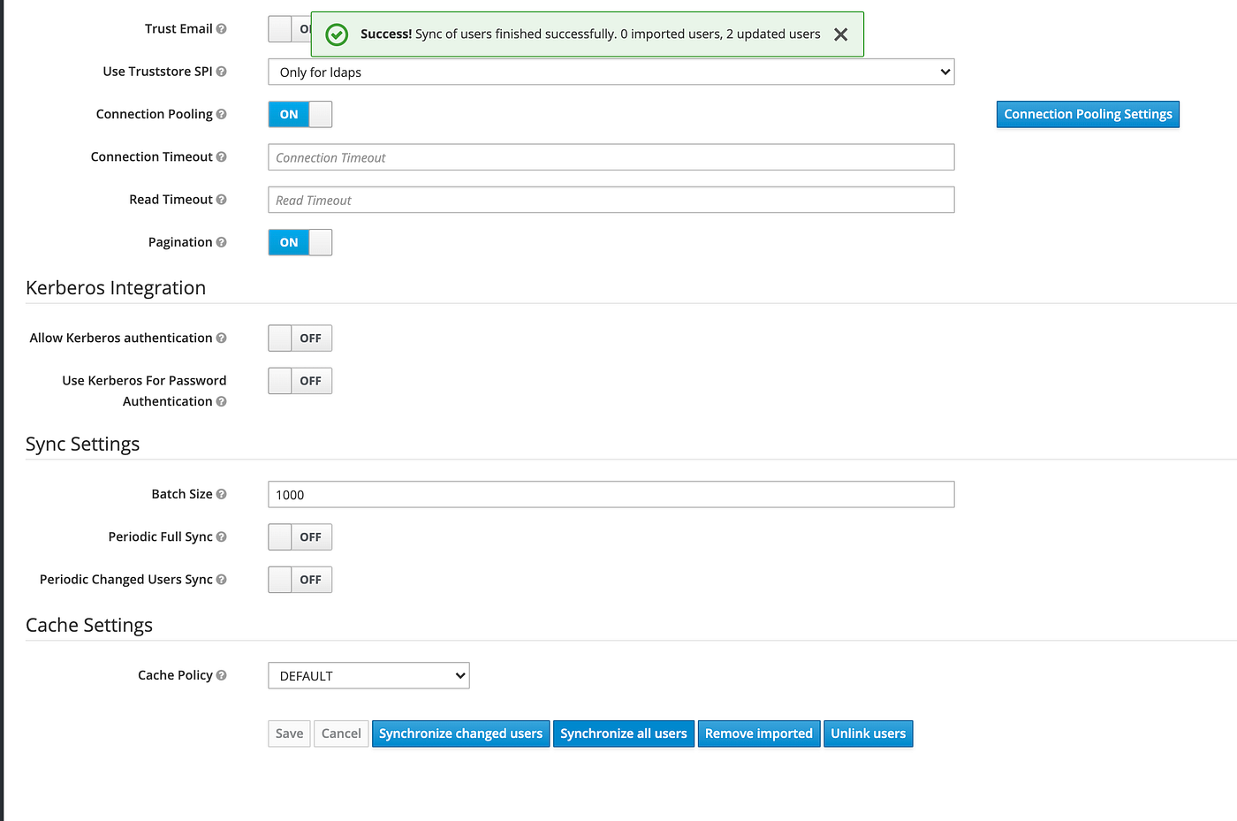Click the Allow Kerberos authentication help icon
Viewport: 1237px width, 821px height.
224,338
